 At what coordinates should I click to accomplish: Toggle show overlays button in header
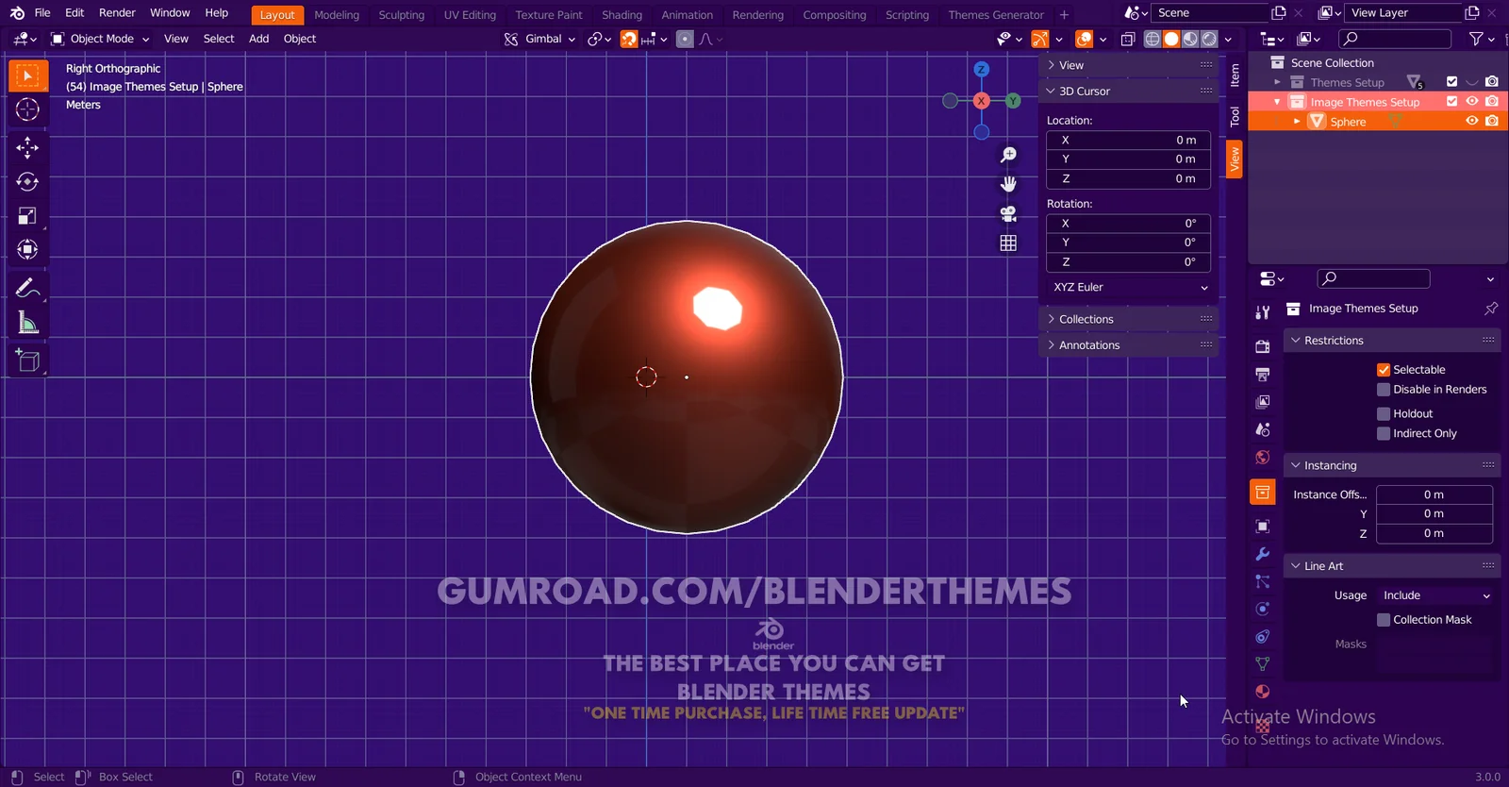(1085, 39)
